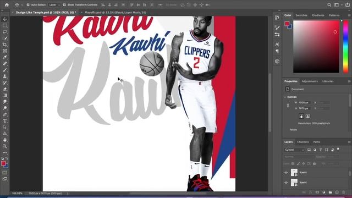Click the Search magnifier icon
Viewport: 352px width, 198px height.
[329, 5]
